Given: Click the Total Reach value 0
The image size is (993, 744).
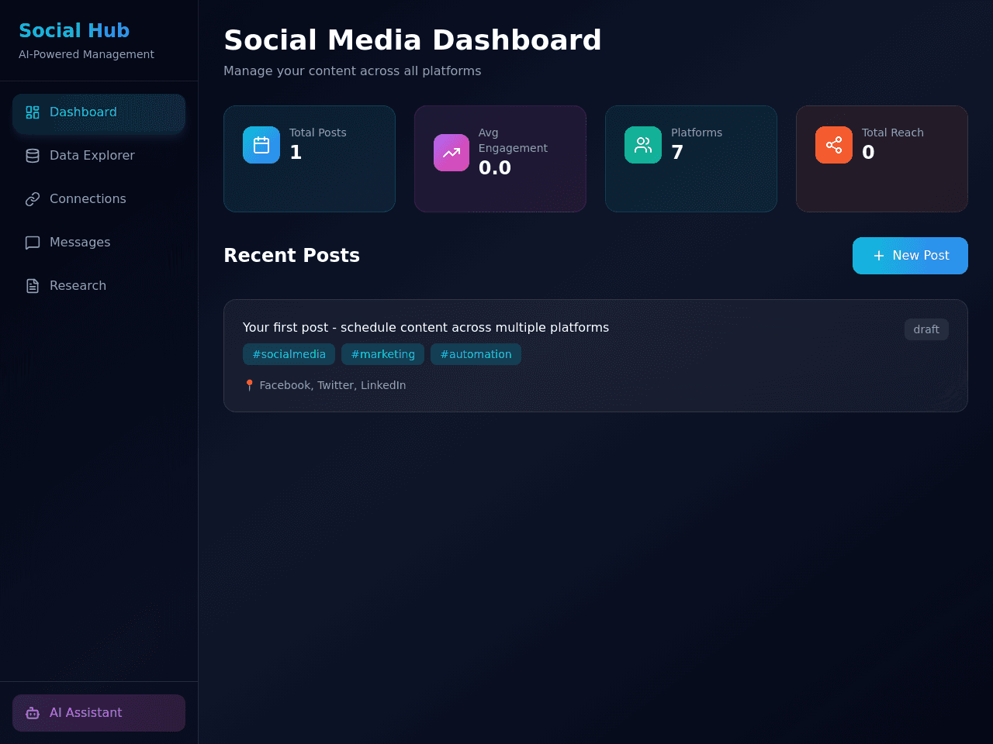Looking at the screenshot, I should [868, 152].
